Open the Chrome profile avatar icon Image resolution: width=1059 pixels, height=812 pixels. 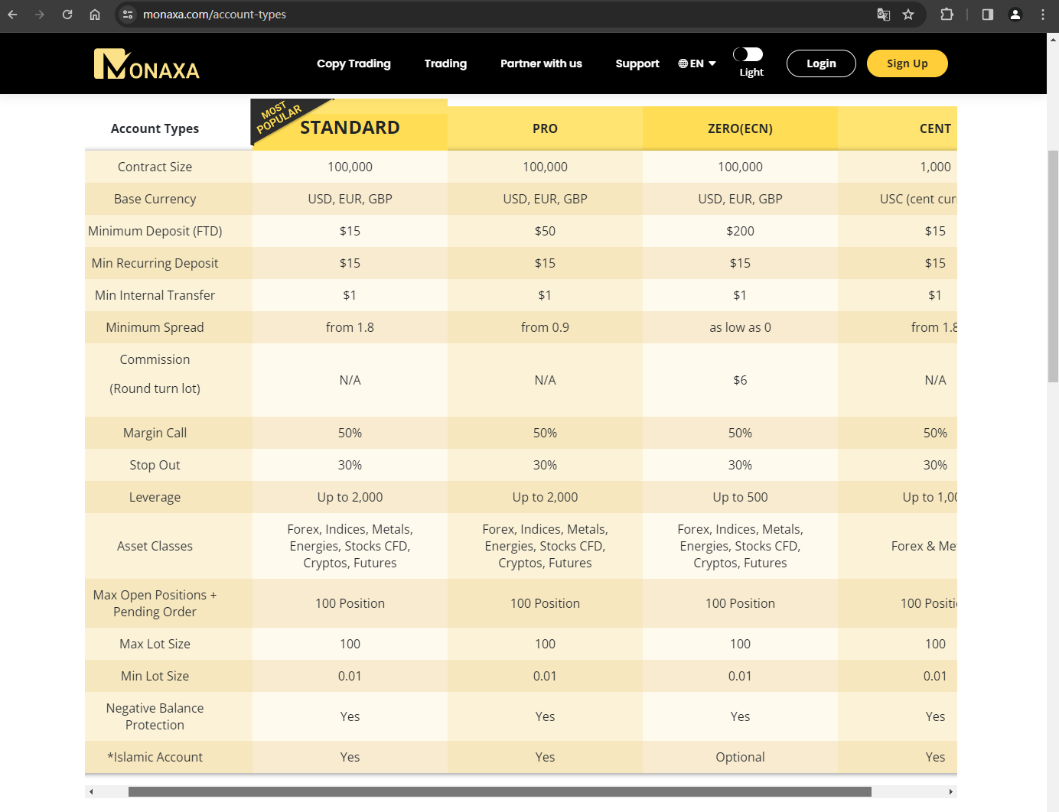(x=1015, y=15)
